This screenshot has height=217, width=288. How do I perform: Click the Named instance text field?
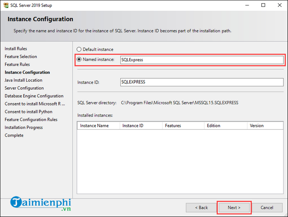pos(202,60)
